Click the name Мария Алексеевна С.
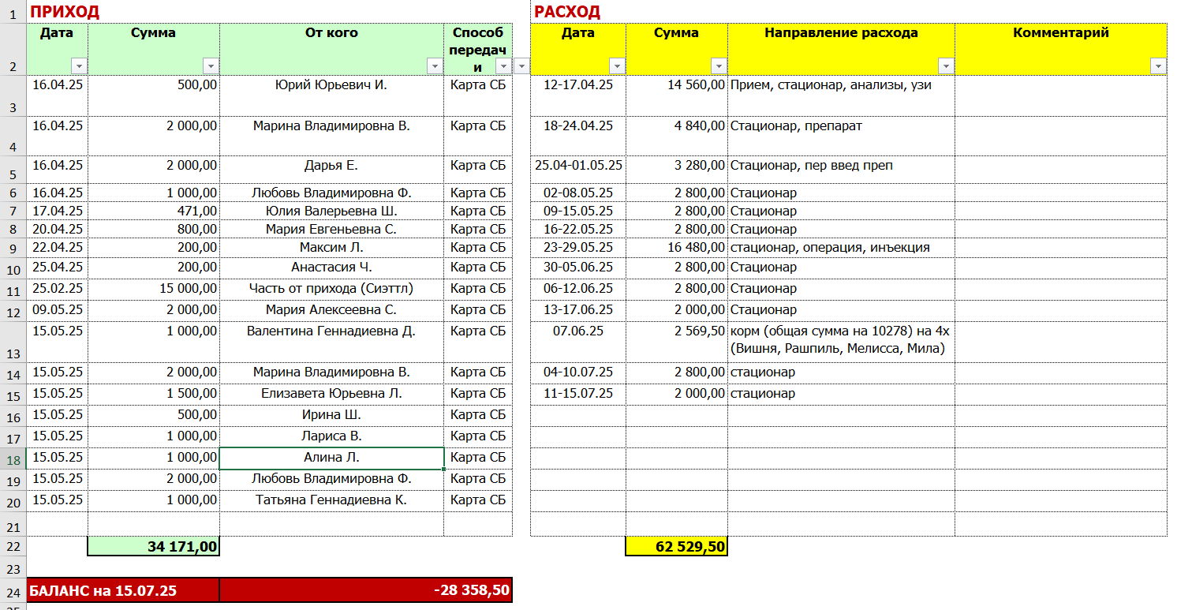The height and width of the screenshot is (610, 1177). pos(331,309)
